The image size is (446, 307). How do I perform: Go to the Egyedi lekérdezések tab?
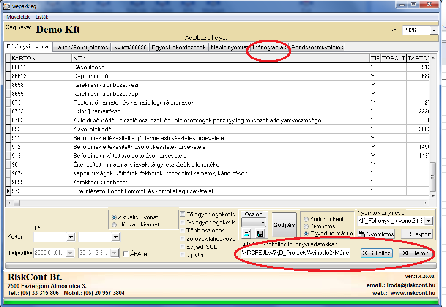click(179, 47)
